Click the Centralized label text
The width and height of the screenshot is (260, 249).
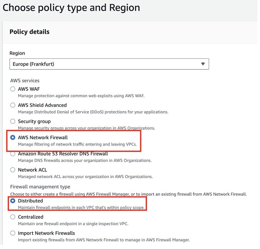click(x=31, y=217)
